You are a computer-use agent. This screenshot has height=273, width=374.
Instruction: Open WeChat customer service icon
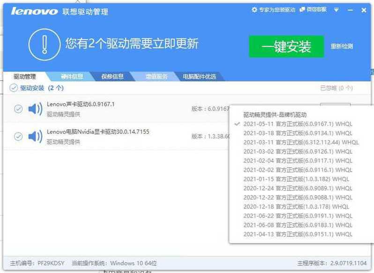[x=302, y=9]
